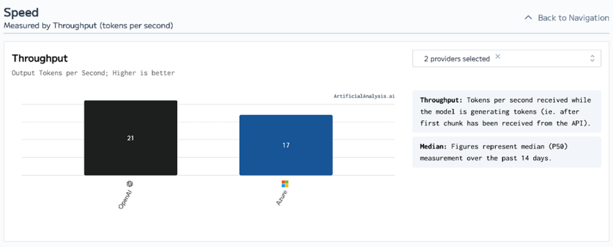Click the Throughput chart title
The width and height of the screenshot is (613, 247).
(x=40, y=58)
